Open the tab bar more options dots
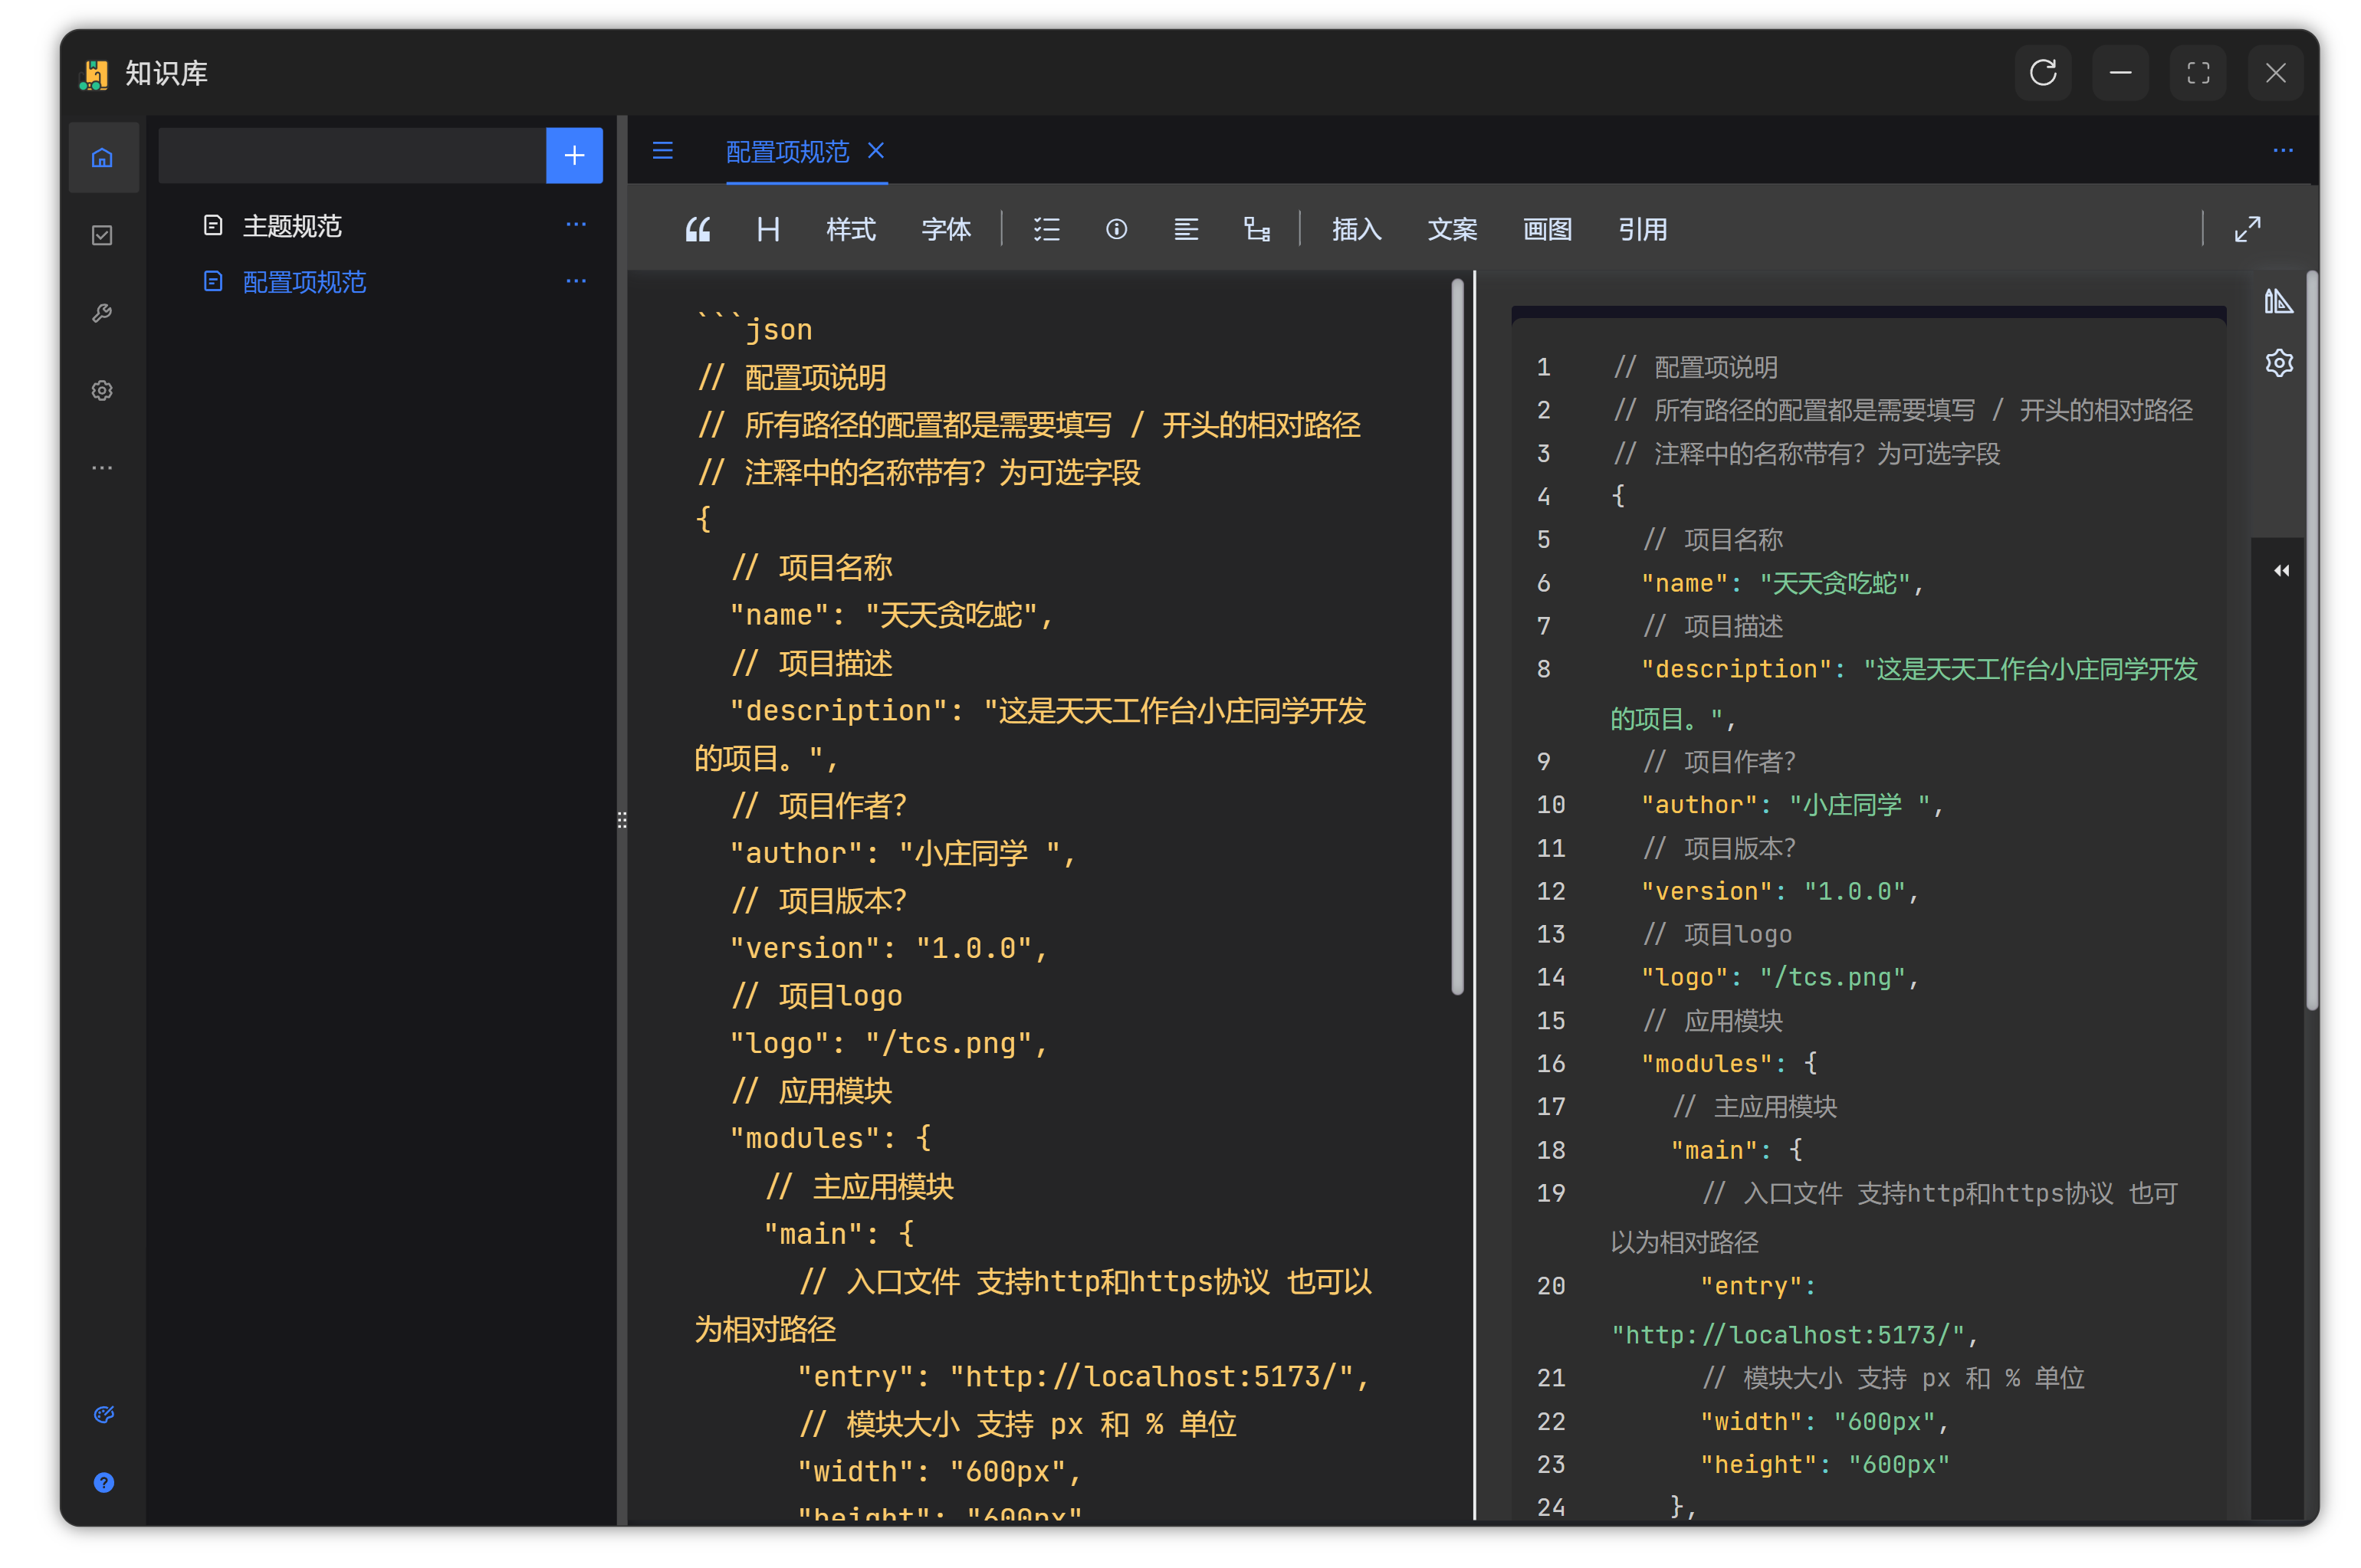2361x1568 pixels. pos(2282,150)
